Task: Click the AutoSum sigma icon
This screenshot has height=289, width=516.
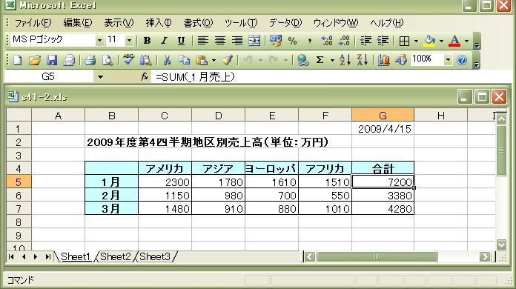Action: click(320, 60)
